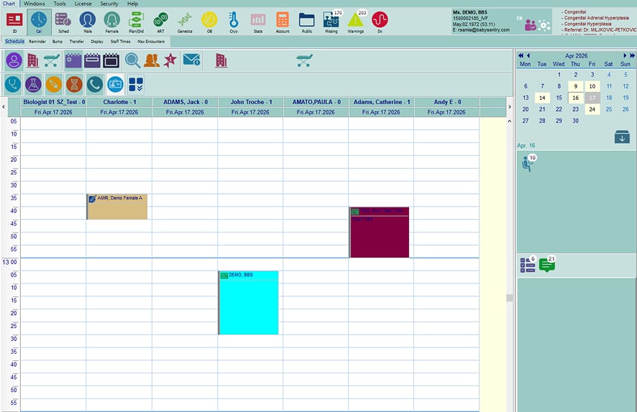Click the teal phone call filter icon
637x412 pixels.
pos(95,85)
